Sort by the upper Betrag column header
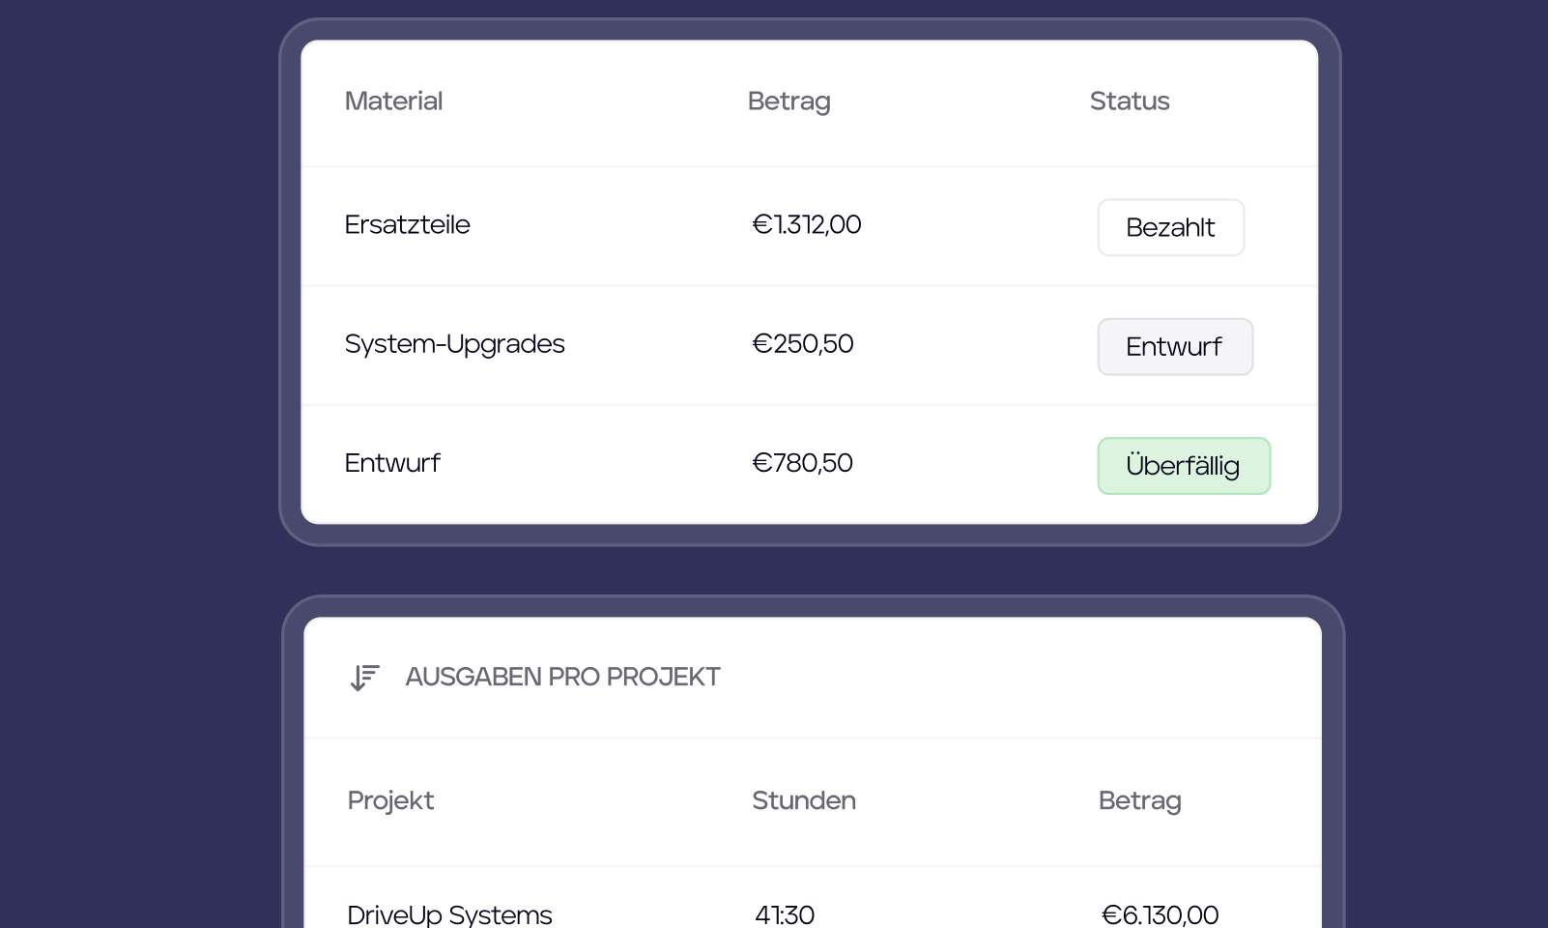Screen dimensions: 1548x928 point(788,101)
